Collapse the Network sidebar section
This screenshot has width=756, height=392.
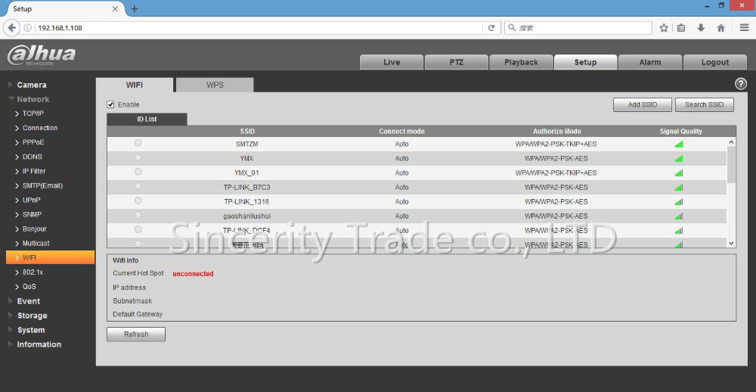[33, 99]
